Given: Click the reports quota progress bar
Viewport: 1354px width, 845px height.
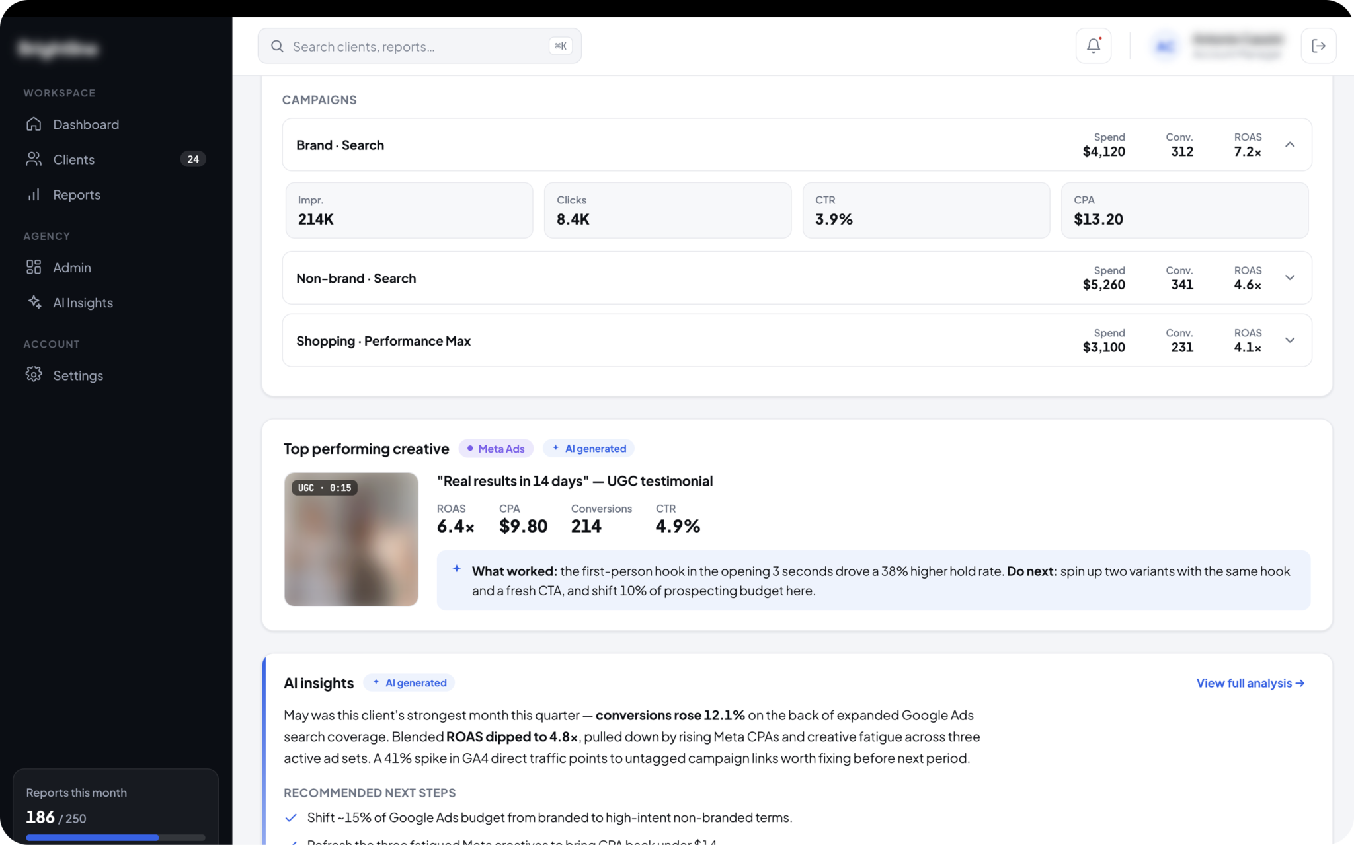Looking at the screenshot, I should point(116,837).
